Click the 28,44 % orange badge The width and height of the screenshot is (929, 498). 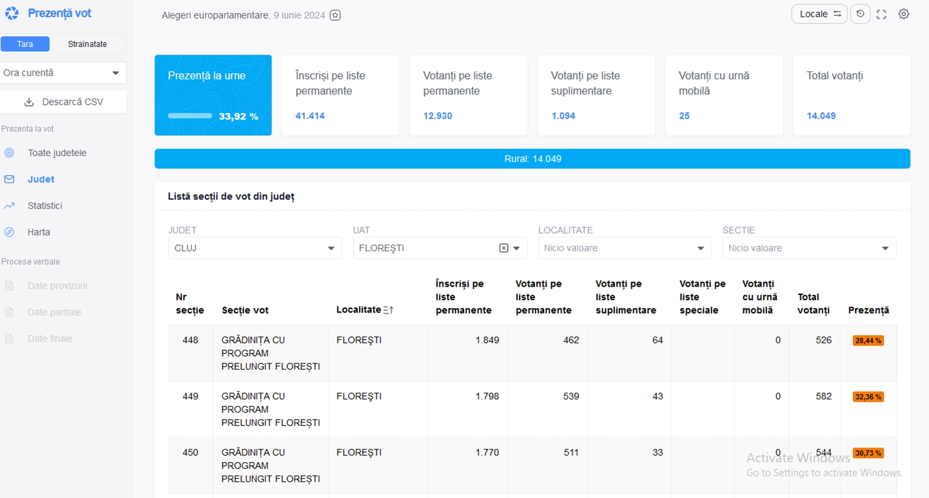click(868, 341)
